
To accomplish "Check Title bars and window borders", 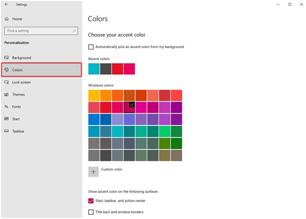I will tap(91, 212).
